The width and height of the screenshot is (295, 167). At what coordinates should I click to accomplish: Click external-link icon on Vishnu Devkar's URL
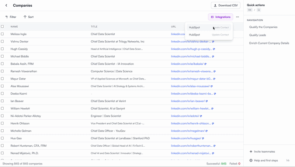[x=213, y=42]
